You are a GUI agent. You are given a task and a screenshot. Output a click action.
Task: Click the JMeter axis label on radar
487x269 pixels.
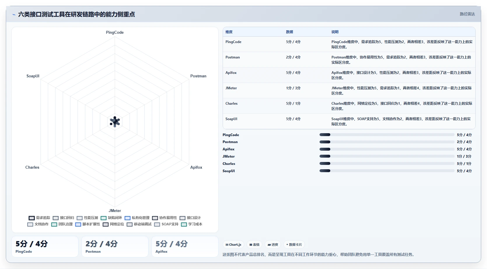pyautogui.click(x=115, y=211)
